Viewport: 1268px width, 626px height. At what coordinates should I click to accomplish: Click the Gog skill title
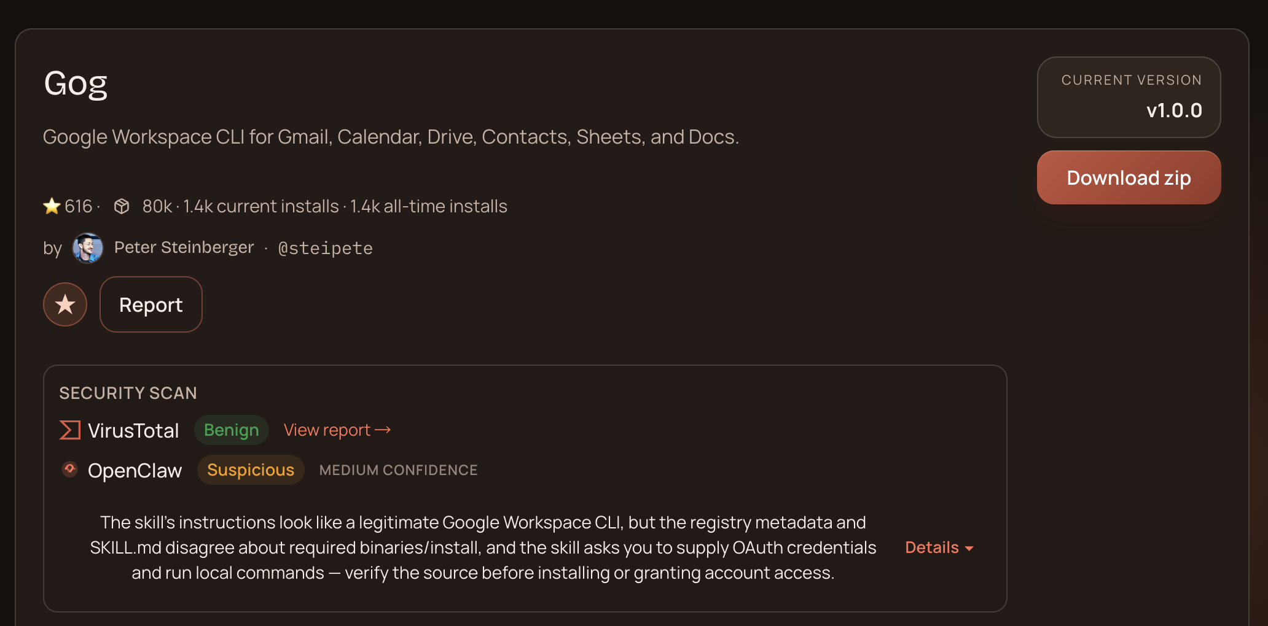click(x=76, y=83)
